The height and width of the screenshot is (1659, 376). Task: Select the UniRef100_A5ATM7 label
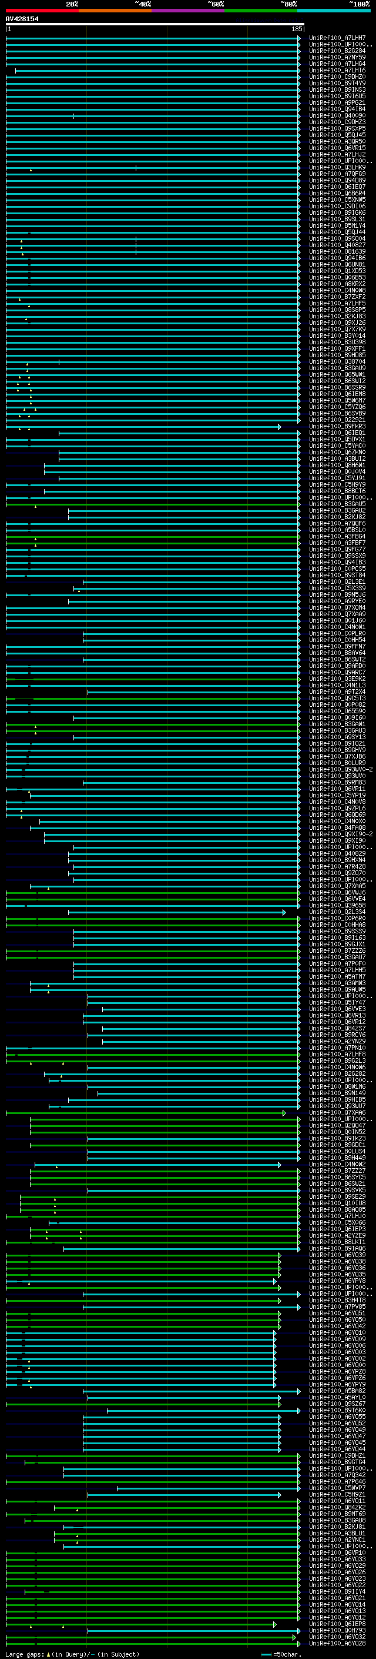(x=337, y=977)
